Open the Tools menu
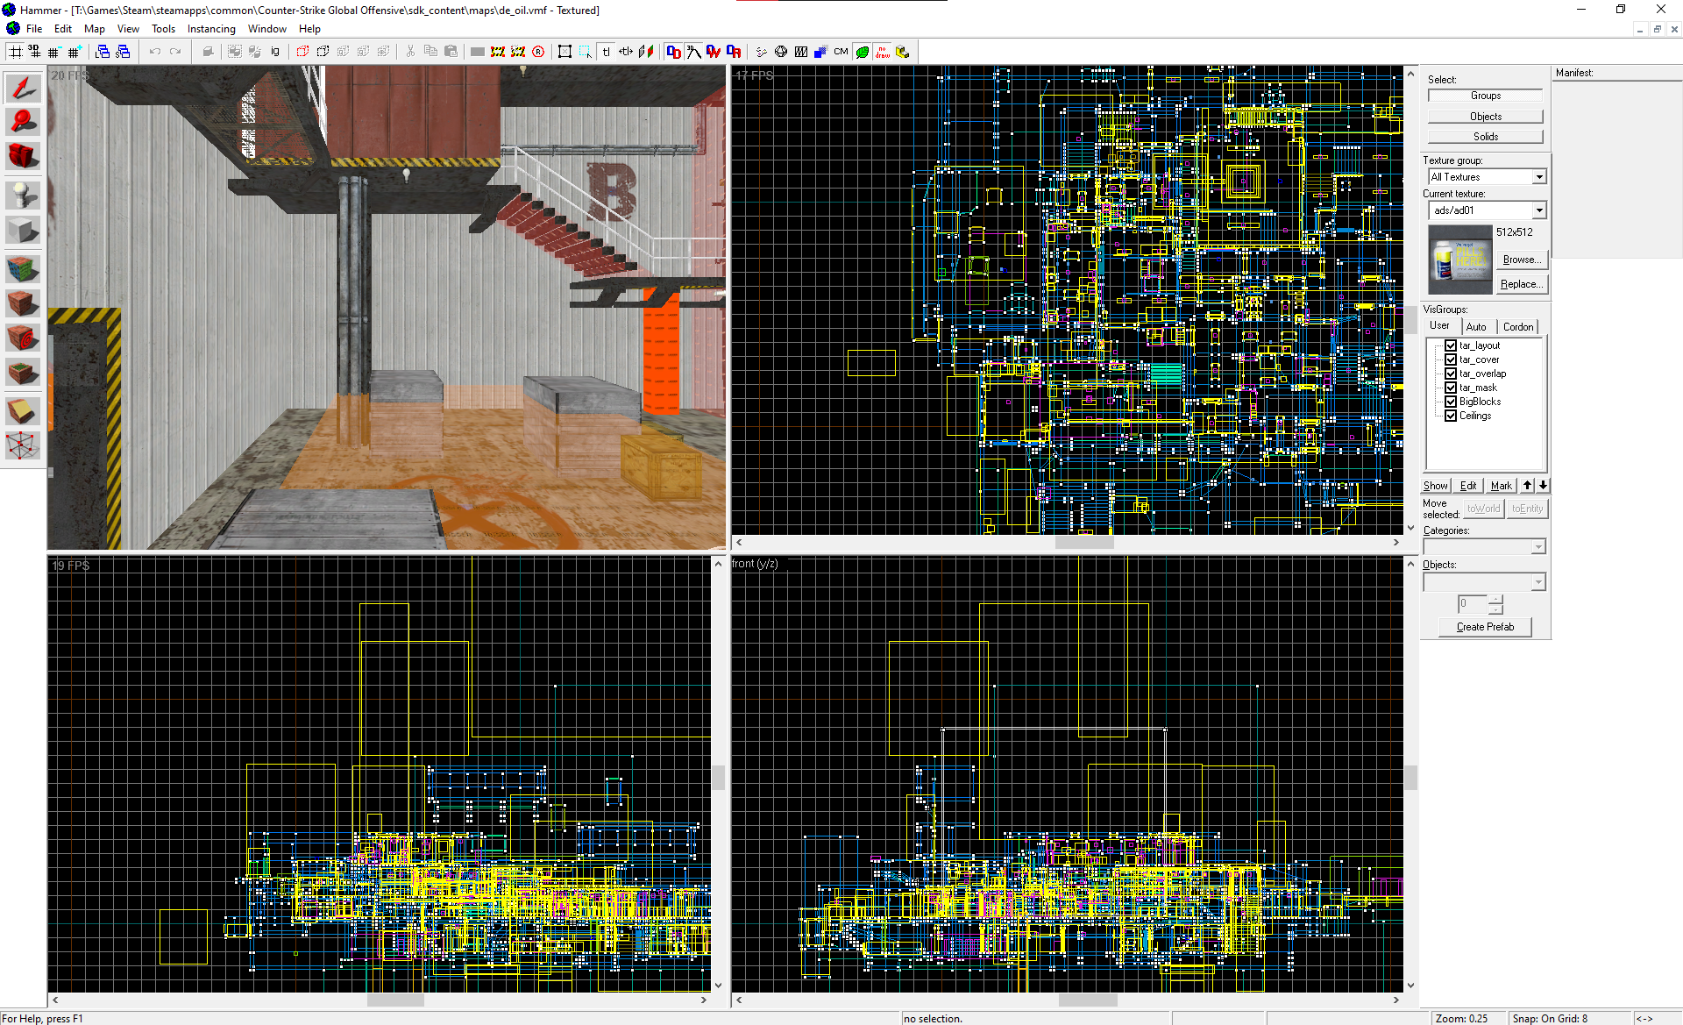1683x1025 pixels. (163, 29)
